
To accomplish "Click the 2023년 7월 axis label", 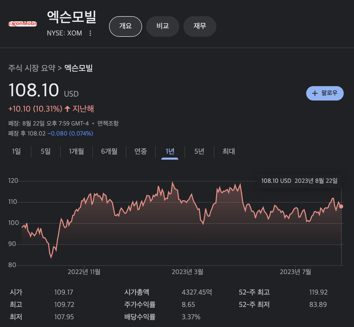I will (x=296, y=272).
